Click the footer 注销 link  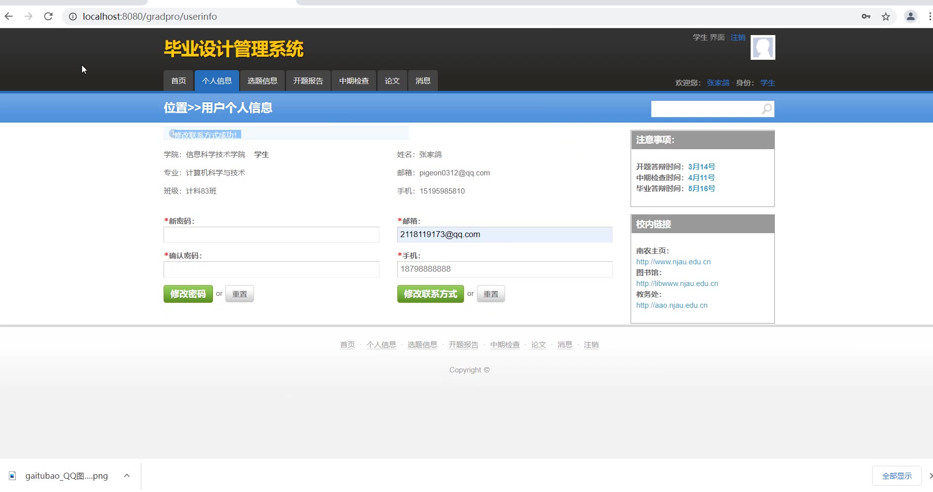(x=591, y=345)
